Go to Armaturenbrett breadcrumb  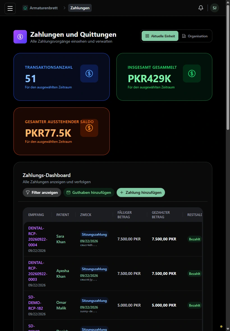(x=44, y=8)
